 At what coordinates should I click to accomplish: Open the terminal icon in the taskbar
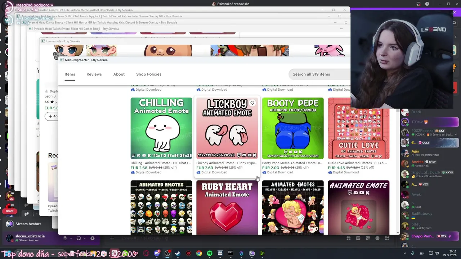coord(230,253)
